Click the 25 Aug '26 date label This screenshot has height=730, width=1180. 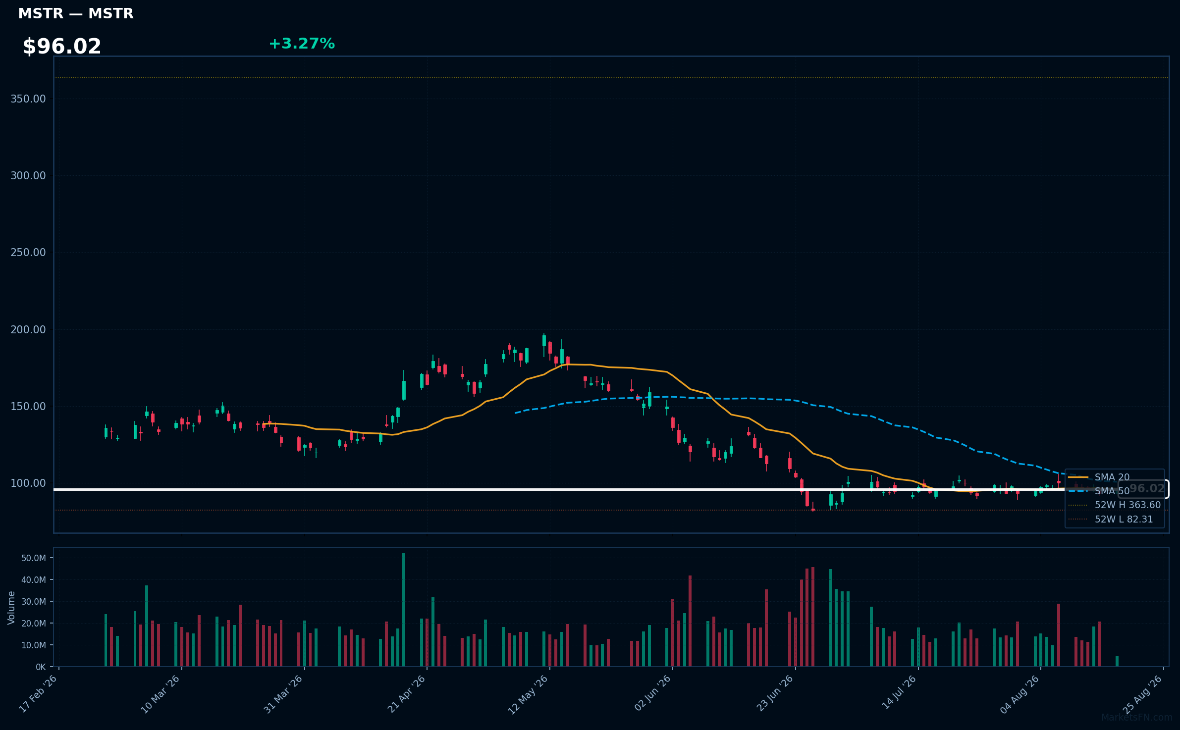click(x=1142, y=694)
